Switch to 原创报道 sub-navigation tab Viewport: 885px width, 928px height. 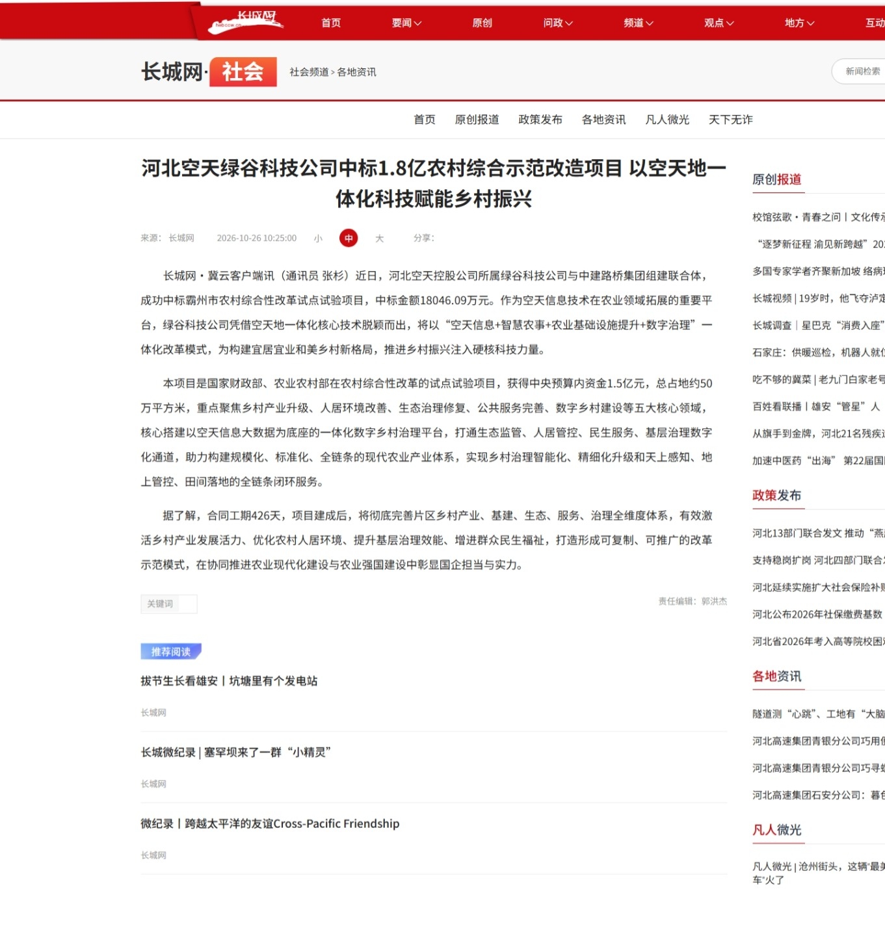[477, 120]
